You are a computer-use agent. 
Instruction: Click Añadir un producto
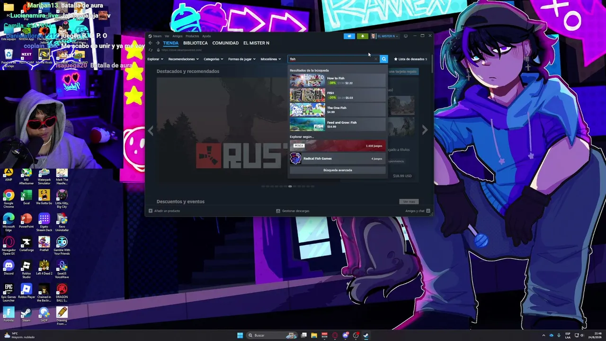[x=164, y=211]
